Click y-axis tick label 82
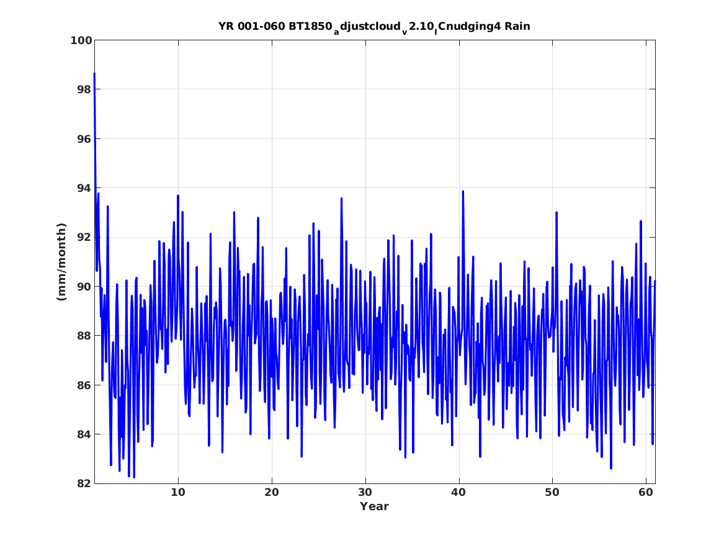Viewport: 724px width, 543px height. (84, 483)
